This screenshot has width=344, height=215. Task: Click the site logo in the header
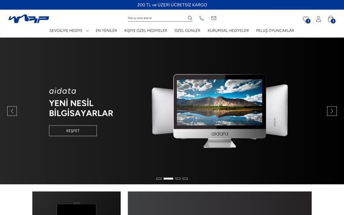click(x=29, y=19)
